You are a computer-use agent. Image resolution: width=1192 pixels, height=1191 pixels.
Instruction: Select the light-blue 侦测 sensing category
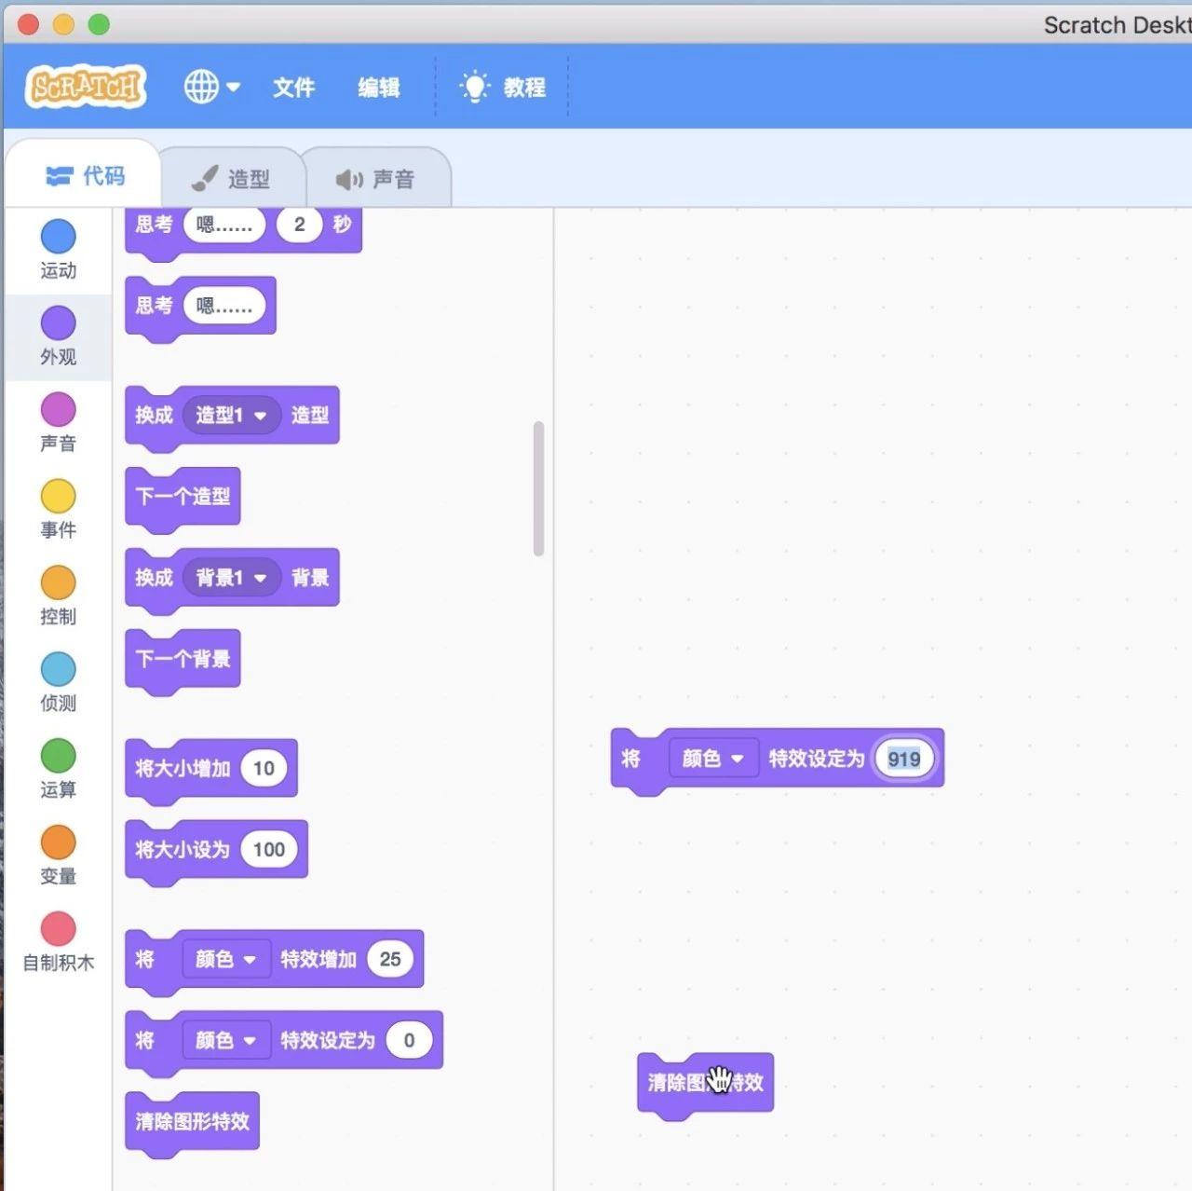tap(58, 682)
